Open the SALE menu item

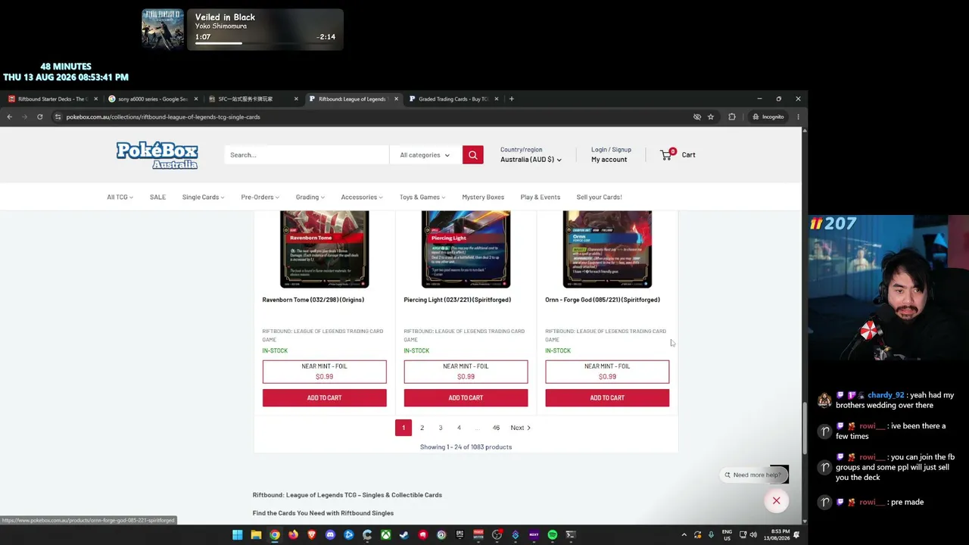point(157,197)
